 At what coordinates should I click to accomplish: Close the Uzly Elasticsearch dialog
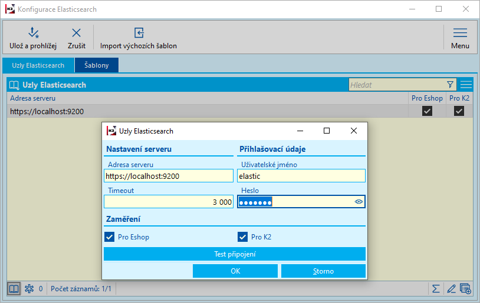click(354, 131)
